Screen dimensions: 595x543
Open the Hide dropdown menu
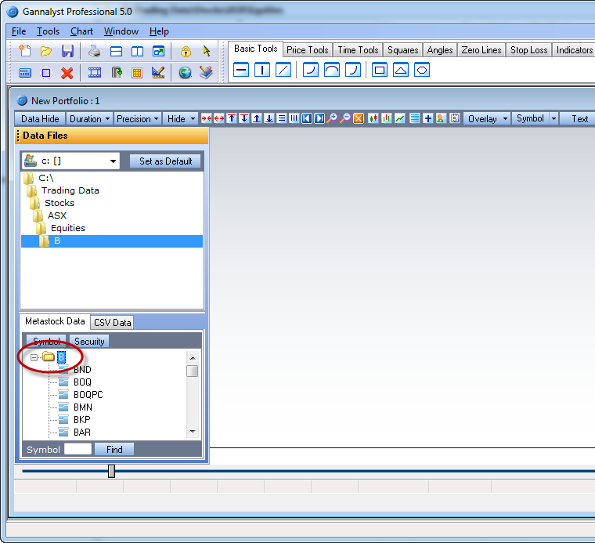click(181, 119)
